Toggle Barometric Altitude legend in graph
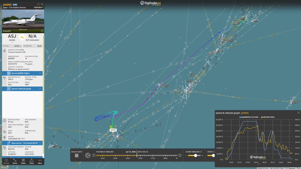The width and height of the screenshot is (301, 169). [x=249, y=117]
